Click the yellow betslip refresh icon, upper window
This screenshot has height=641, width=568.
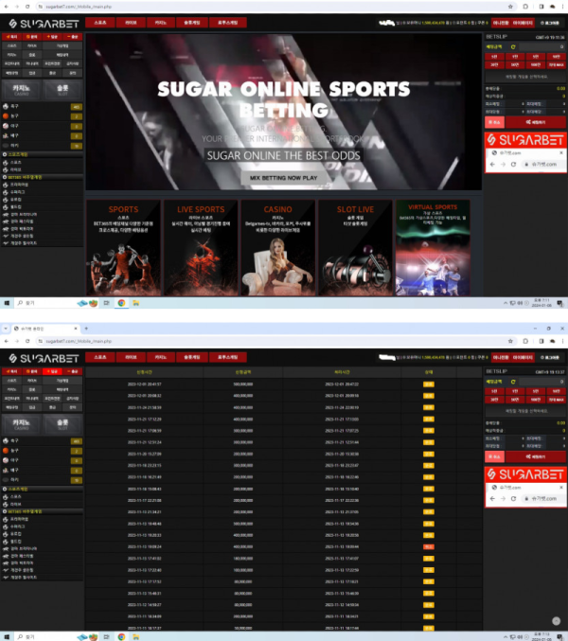pyautogui.click(x=513, y=47)
